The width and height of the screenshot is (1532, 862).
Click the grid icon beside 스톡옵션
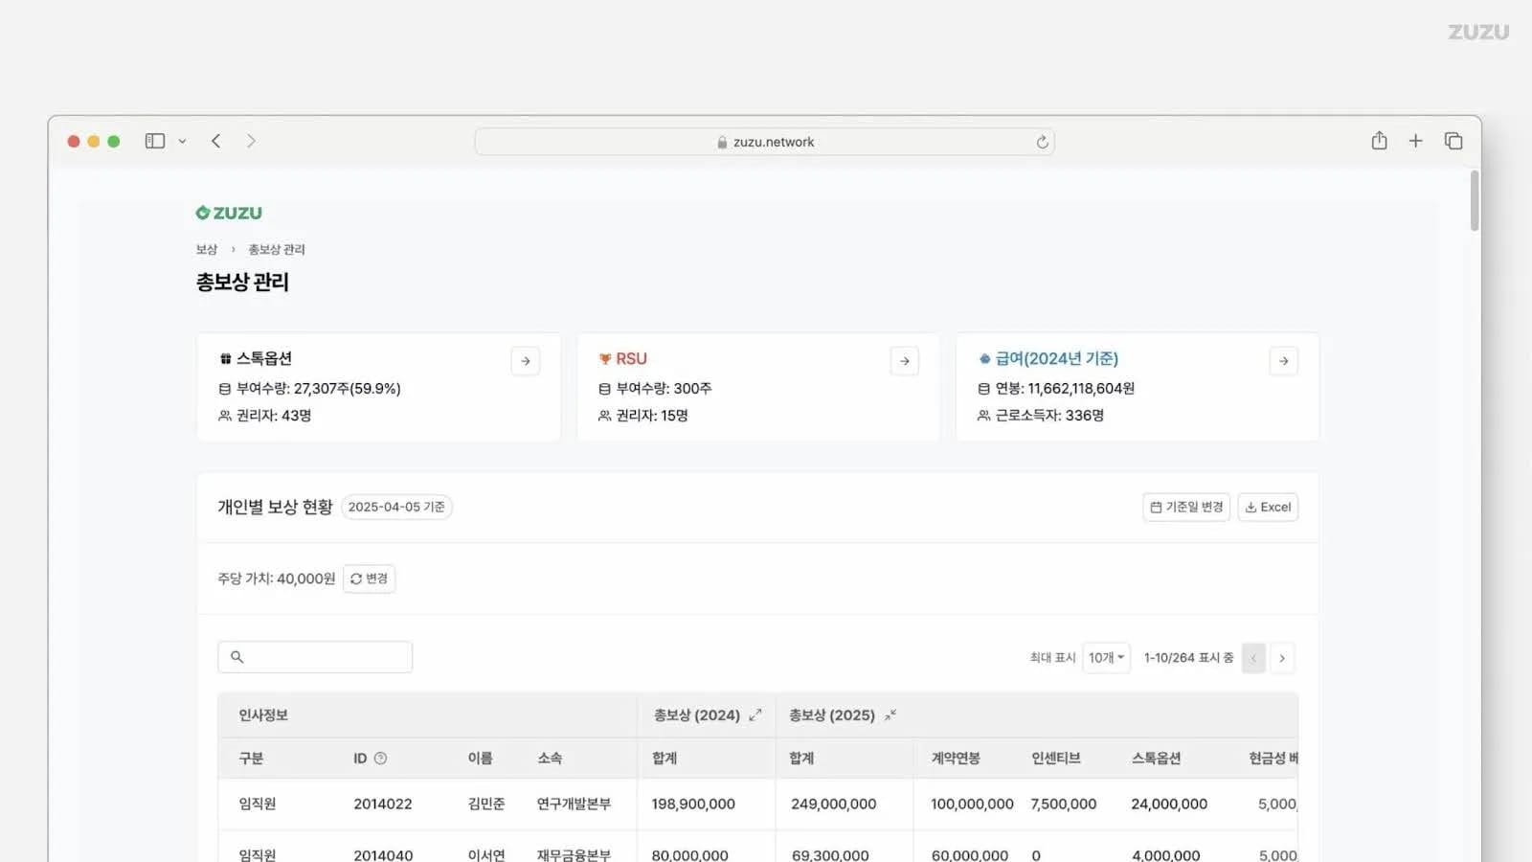(224, 358)
